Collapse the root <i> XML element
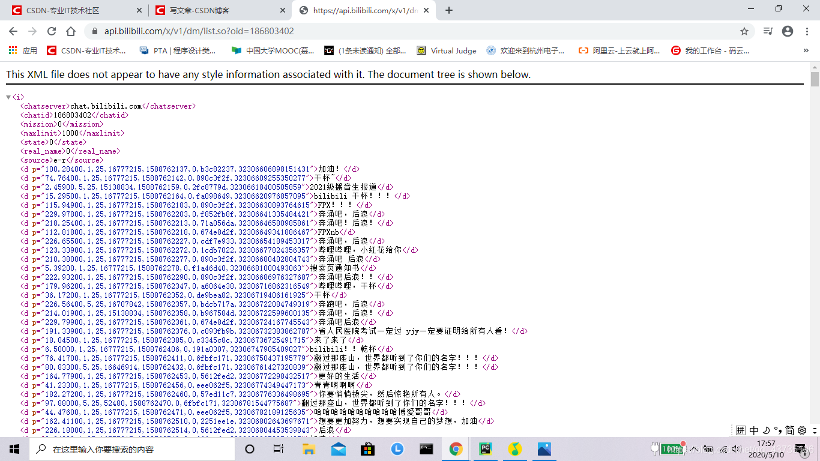Viewport: 820px width, 461px height. 8,96
